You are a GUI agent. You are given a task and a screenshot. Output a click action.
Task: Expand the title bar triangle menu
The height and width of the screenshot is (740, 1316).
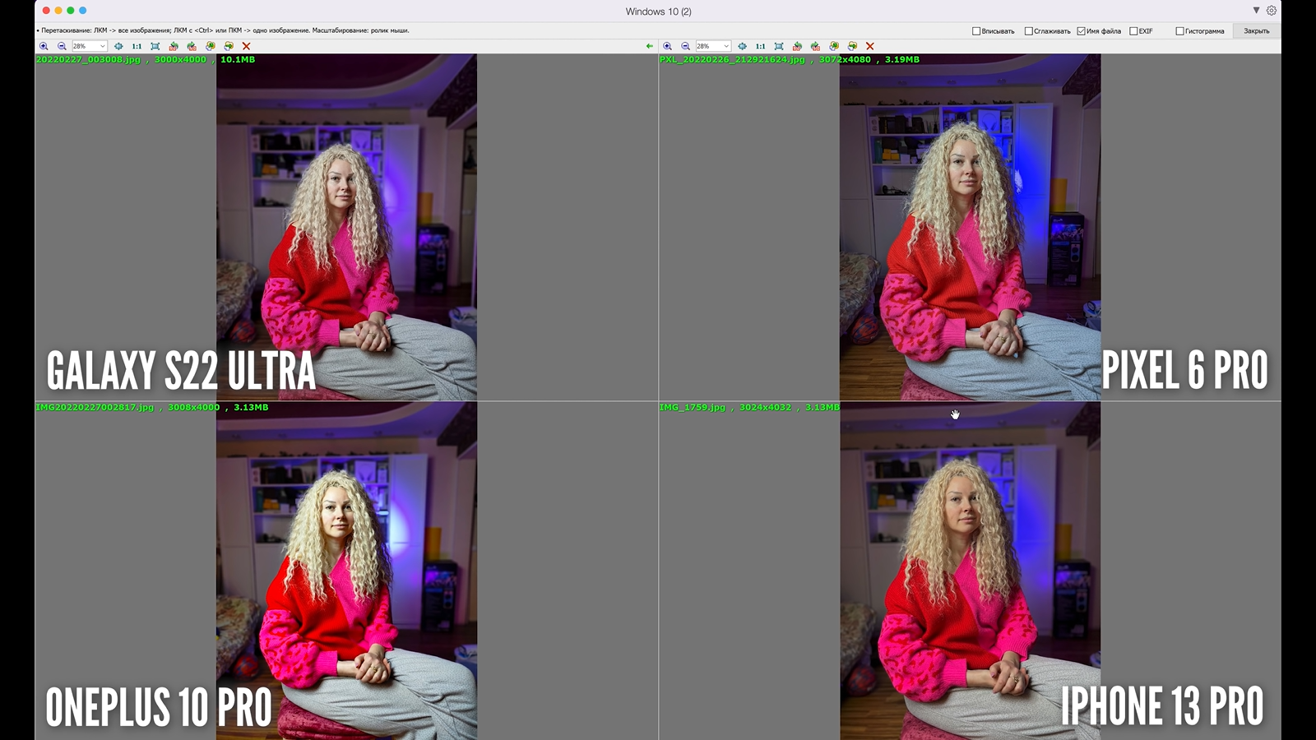point(1256,11)
